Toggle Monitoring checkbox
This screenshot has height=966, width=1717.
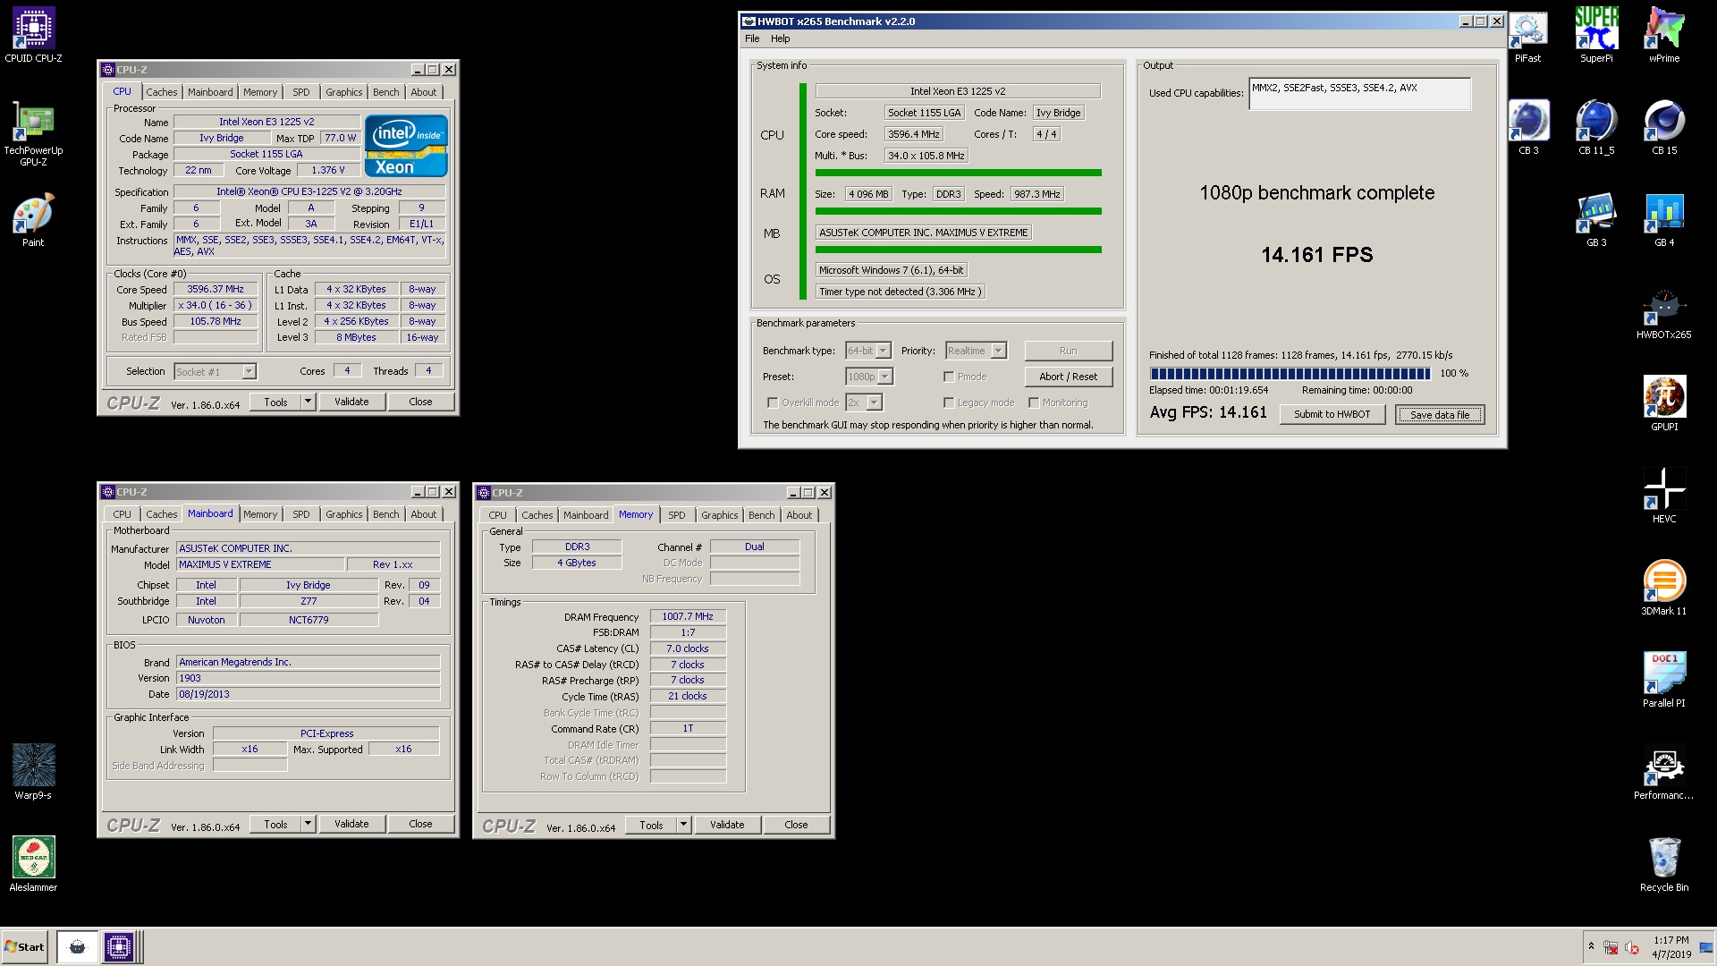tap(1034, 402)
